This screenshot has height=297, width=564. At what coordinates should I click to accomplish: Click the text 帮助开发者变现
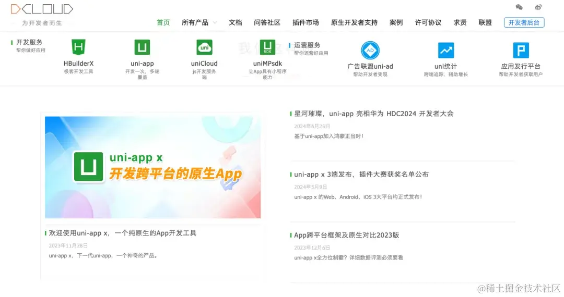coord(370,75)
